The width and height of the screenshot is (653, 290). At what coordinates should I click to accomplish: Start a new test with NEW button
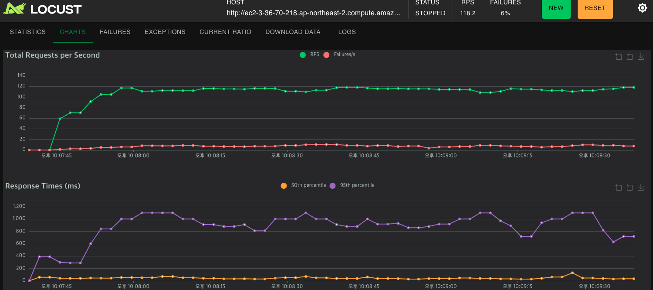pos(556,8)
